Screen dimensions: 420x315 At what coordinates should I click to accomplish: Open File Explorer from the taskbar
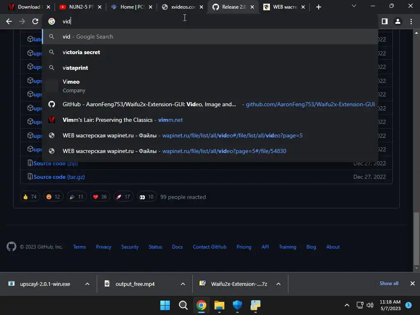[219, 305]
